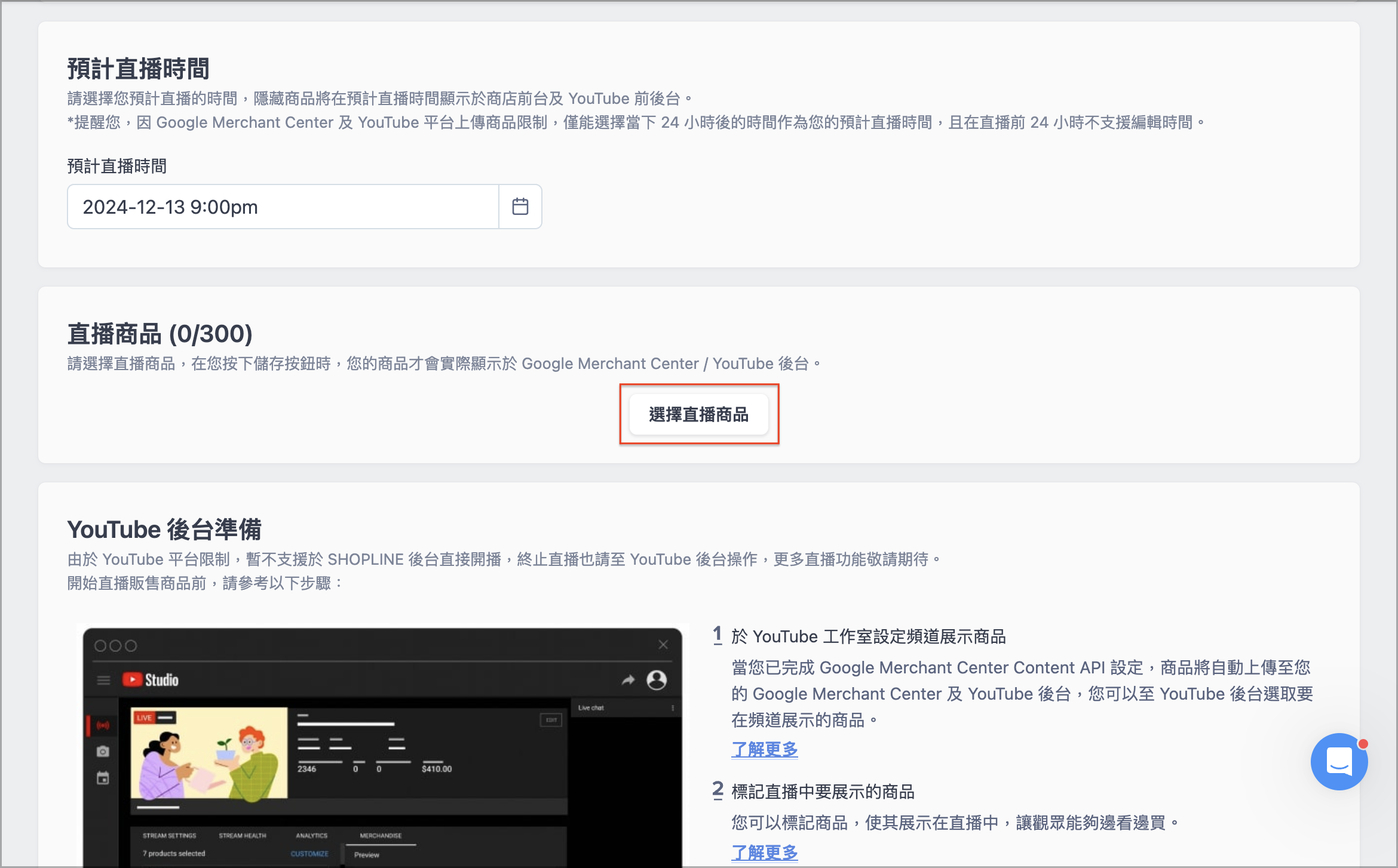This screenshot has height=868, width=1398.
Task: Open 了解更多 link under step 1
Action: coord(764,749)
